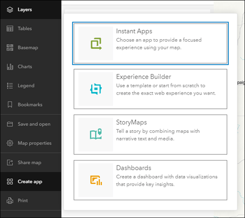The width and height of the screenshot is (245, 218).
Task: Click the StoryMaps book icon
Action: coord(96,134)
